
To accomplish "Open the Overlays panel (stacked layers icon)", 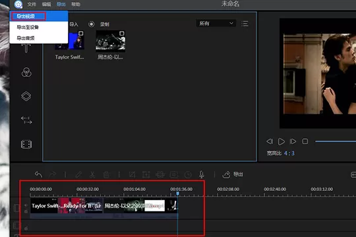I will [x=26, y=96].
